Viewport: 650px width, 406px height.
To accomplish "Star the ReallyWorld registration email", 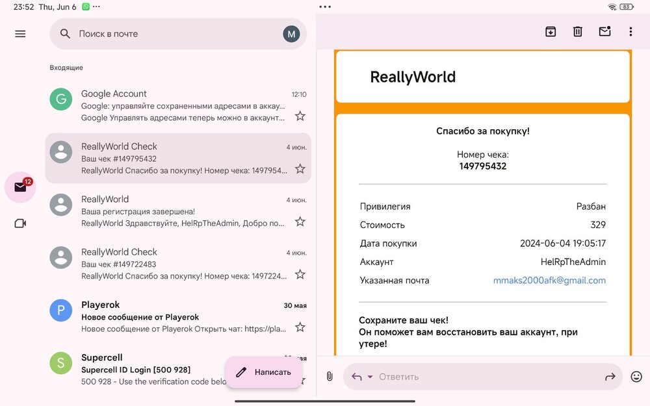I will pos(300,222).
